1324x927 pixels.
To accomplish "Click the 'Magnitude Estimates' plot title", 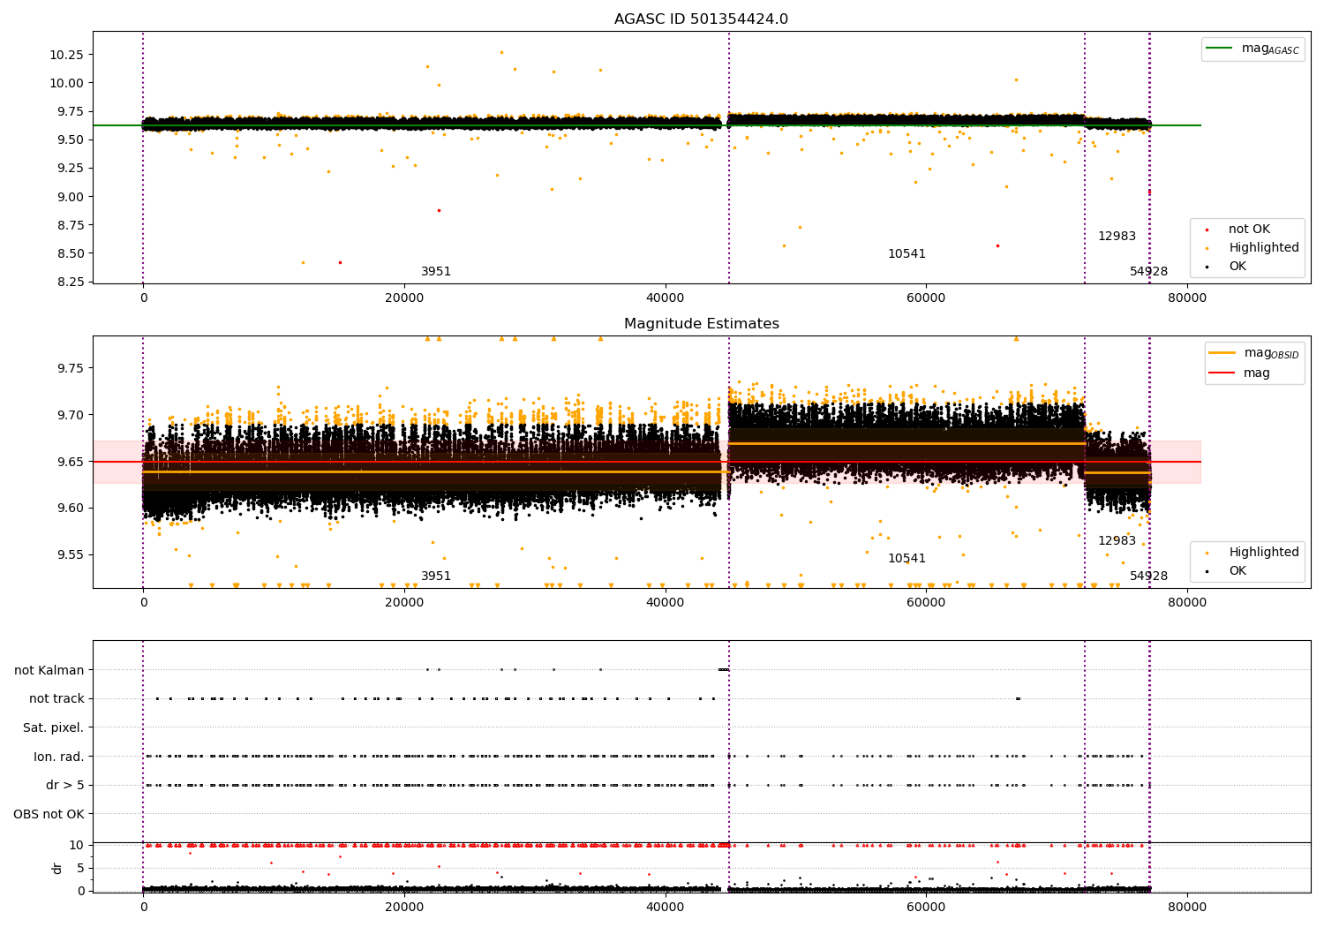I will tap(701, 324).
